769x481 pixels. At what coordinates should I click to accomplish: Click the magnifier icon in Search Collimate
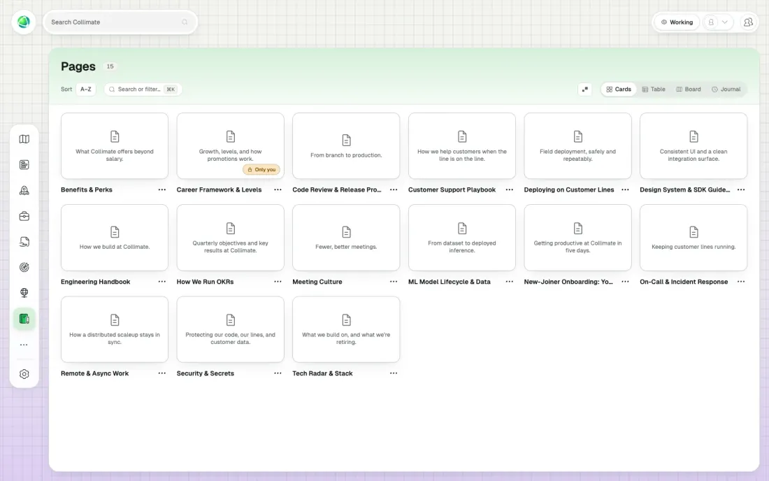click(x=185, y=22)
